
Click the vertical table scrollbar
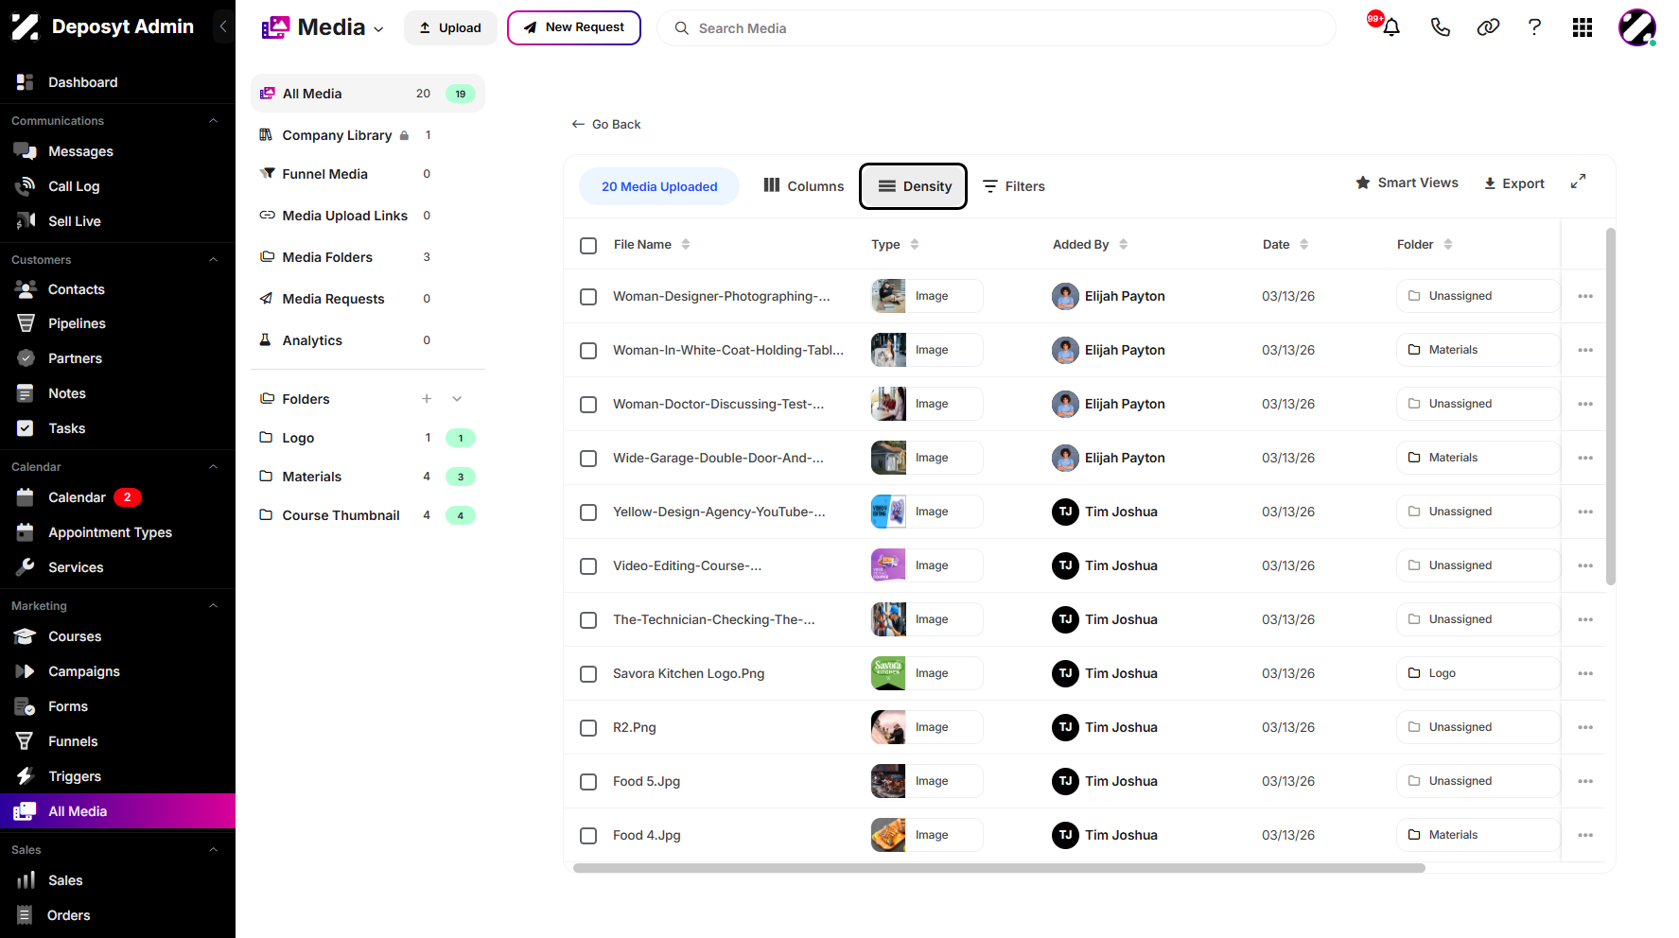click(1611, 407)
